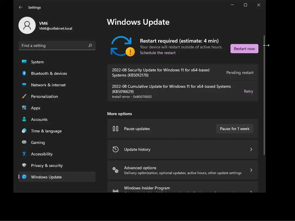295x221 pixels.
Task: Click the Install error 0x80070002 text
Action: (132, 97)
